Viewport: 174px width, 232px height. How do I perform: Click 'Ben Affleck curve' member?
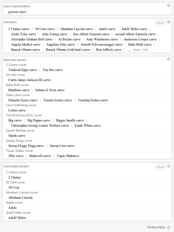point(109,50)
